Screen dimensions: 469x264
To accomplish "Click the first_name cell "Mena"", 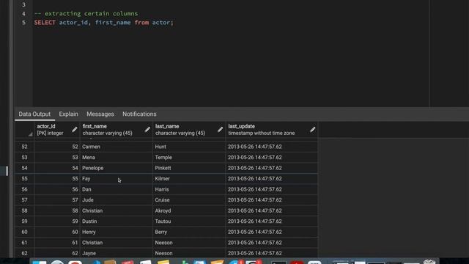I will pyautogui.click(x=117, y=158).
